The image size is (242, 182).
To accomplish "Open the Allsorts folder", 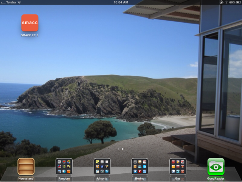I will (x=102, y=166).
